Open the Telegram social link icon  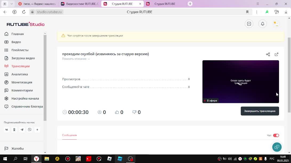click(x=22, y=130)
